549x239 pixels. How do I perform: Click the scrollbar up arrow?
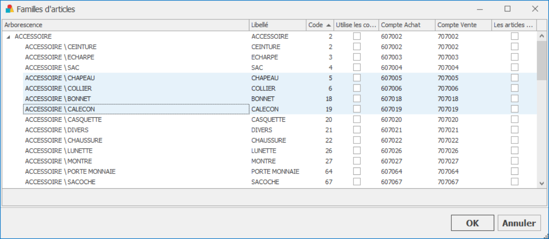(x=542, y=36)
